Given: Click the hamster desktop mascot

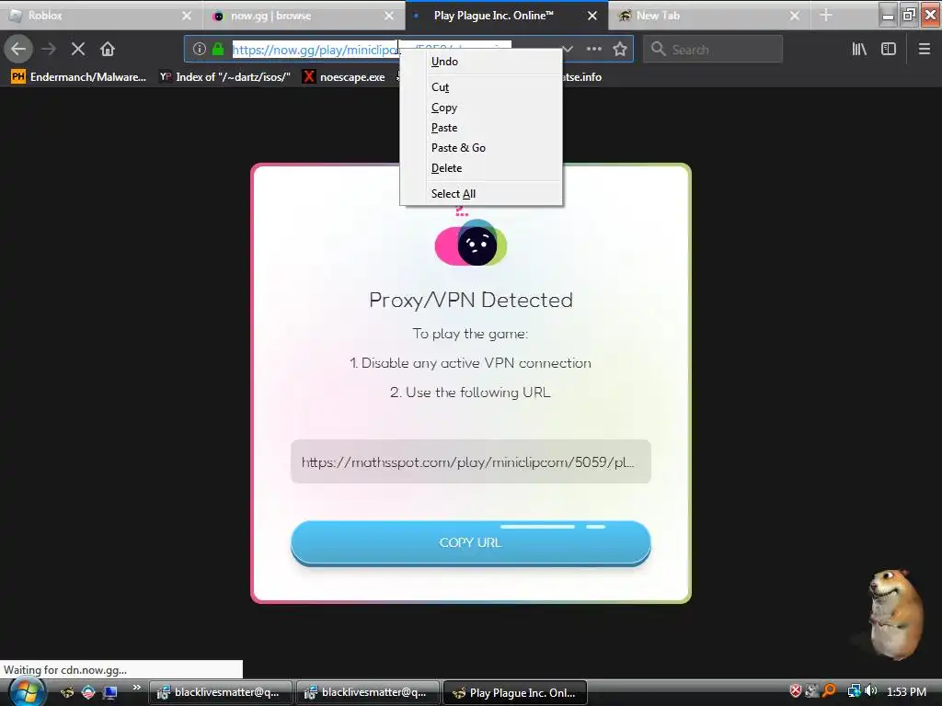Looking at the screenshot, I should (895, 613).
